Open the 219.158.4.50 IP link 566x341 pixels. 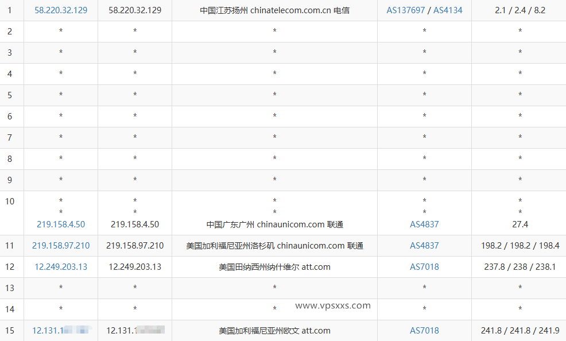[61, 224]
